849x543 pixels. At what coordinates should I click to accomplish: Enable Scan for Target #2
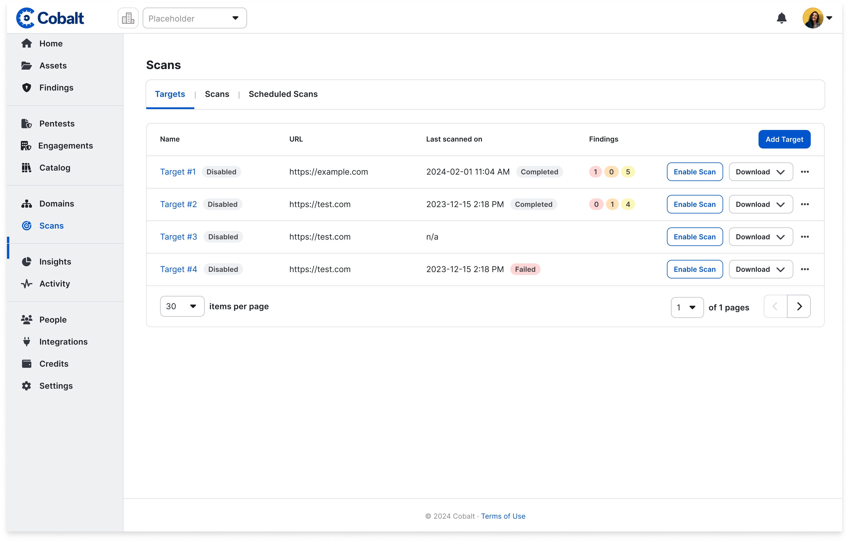[694, 204]
